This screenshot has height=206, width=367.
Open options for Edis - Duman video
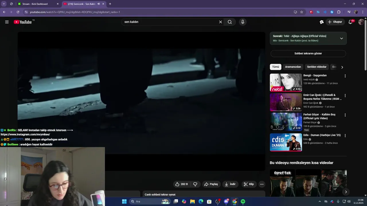[345, 136]
